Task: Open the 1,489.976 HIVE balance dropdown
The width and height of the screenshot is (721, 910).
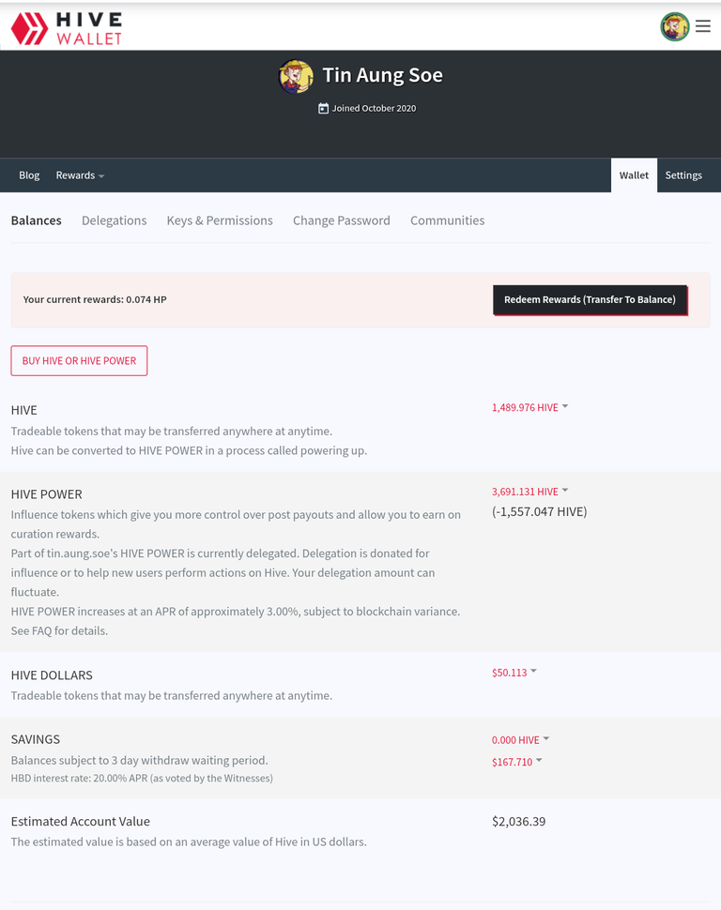Action: [x=529, y=407]
